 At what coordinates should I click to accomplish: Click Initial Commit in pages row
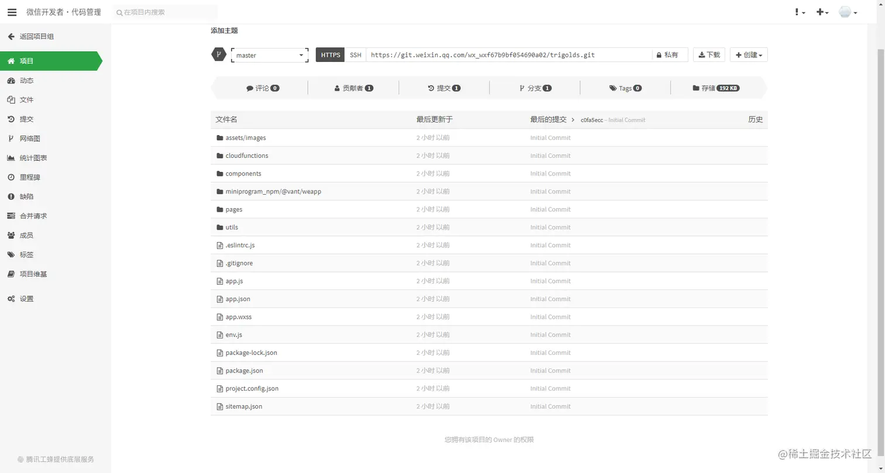click(x=550, y=209)
